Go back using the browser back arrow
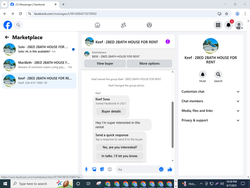Image resolution: width=250 pixels, height=188 pixels. [x=5, y=14]
